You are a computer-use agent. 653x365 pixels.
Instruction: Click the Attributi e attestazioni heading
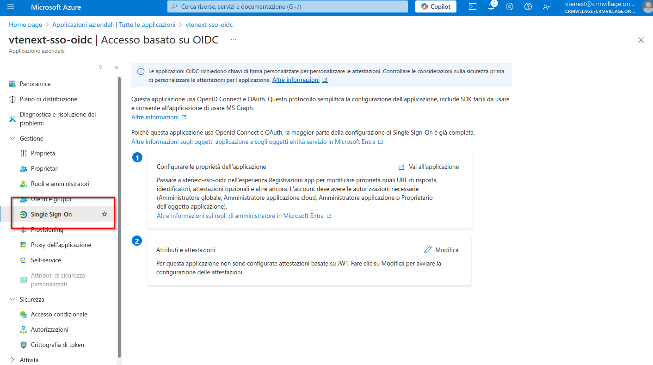185,250
